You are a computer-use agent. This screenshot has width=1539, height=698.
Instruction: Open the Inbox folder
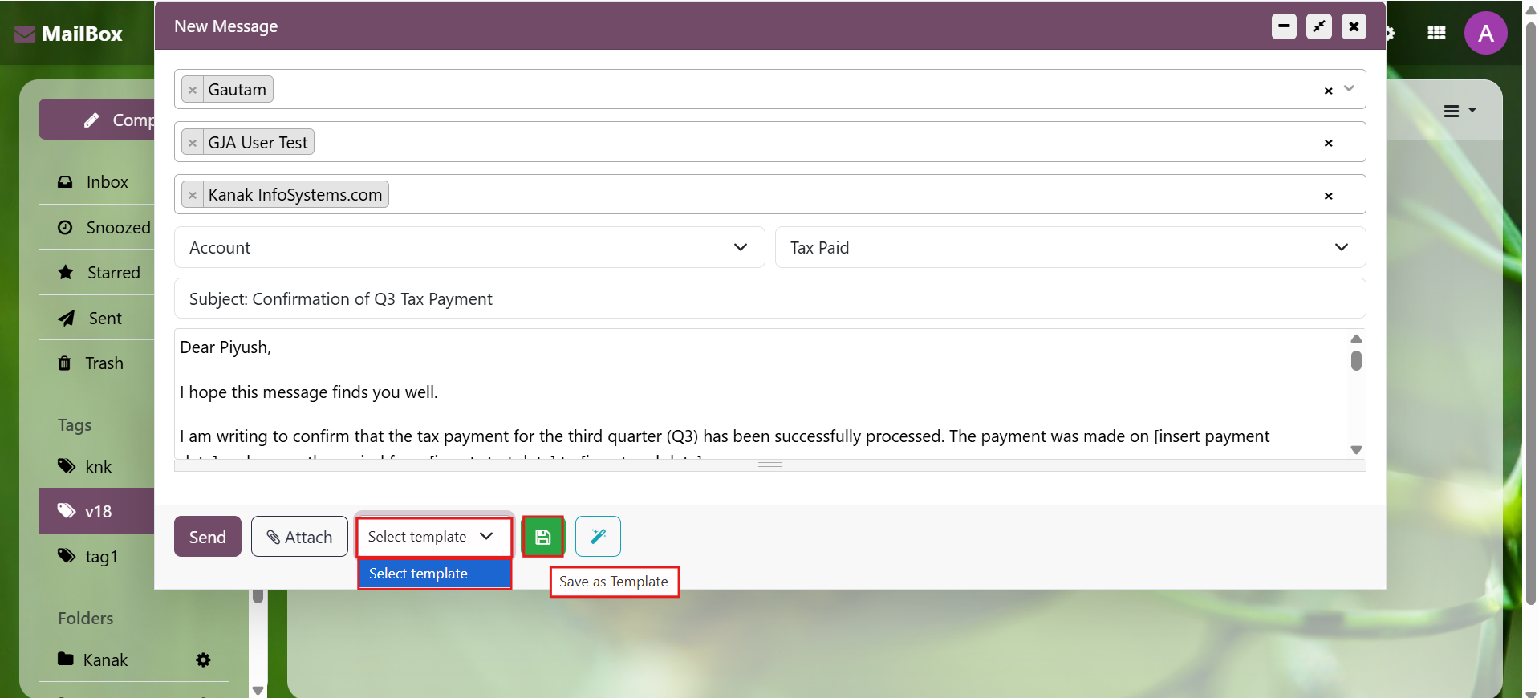[x=96, y=182]
